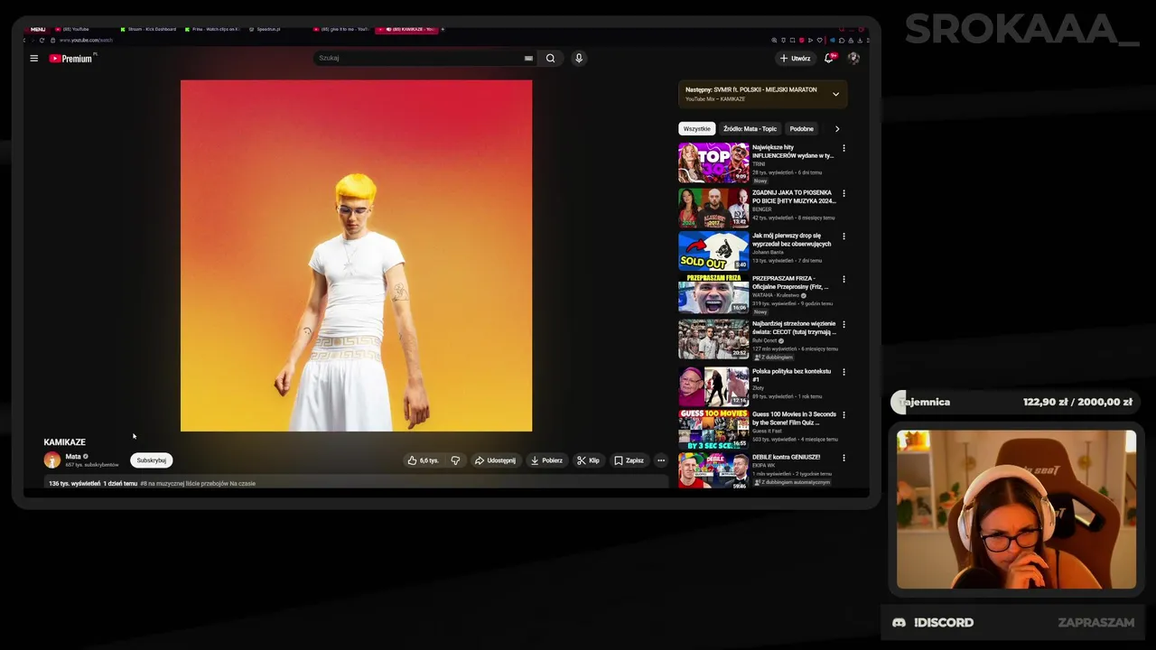
Task: Open options for CECOT prison video
Action: tap(844, 325)
